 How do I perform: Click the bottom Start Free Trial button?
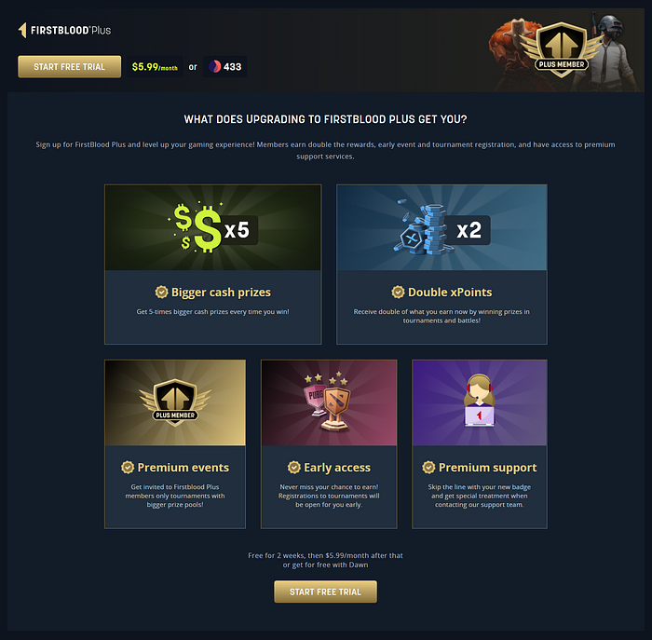click(x=325, y=592)
